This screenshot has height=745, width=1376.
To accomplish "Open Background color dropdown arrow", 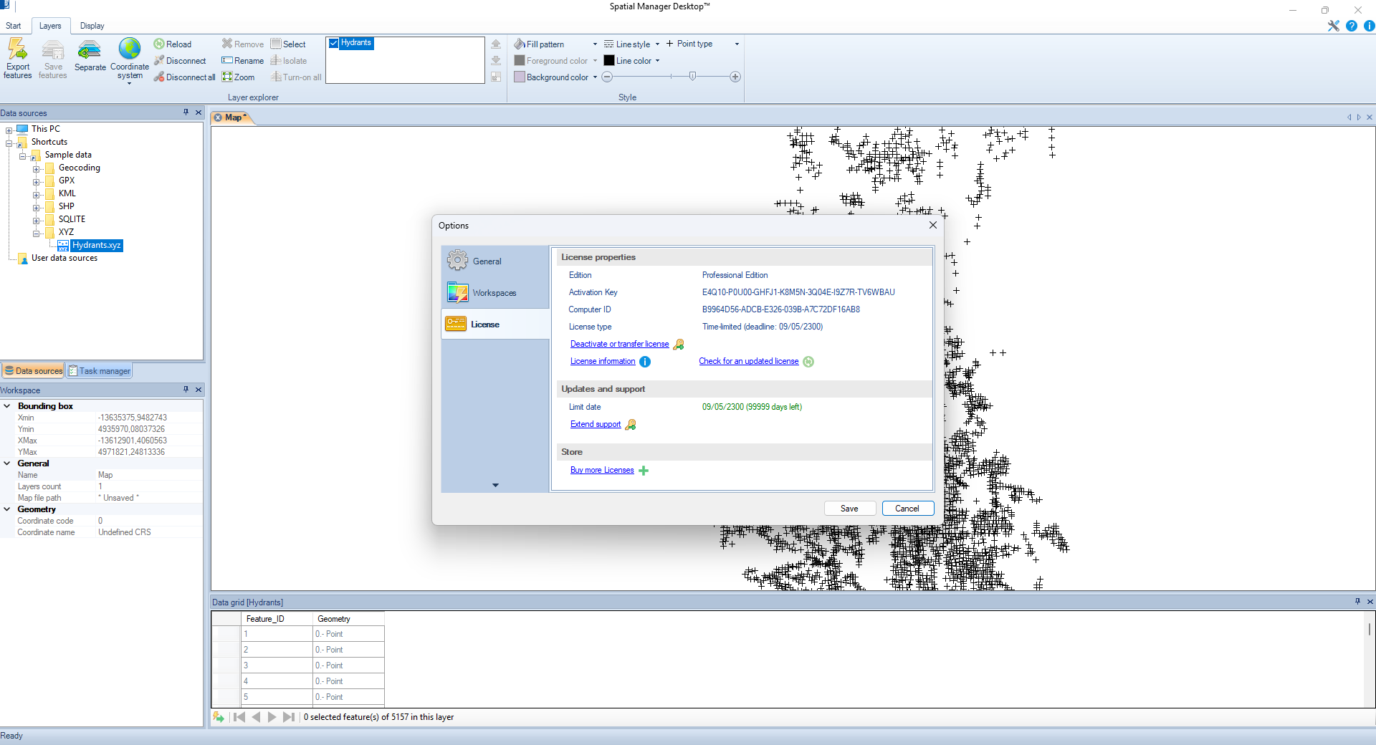I will 595,77.
